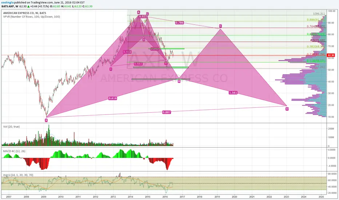Click the 50.00 price axis label
Image resolution: width=339 pixels, height=200 pixels.
coord(331,70)
